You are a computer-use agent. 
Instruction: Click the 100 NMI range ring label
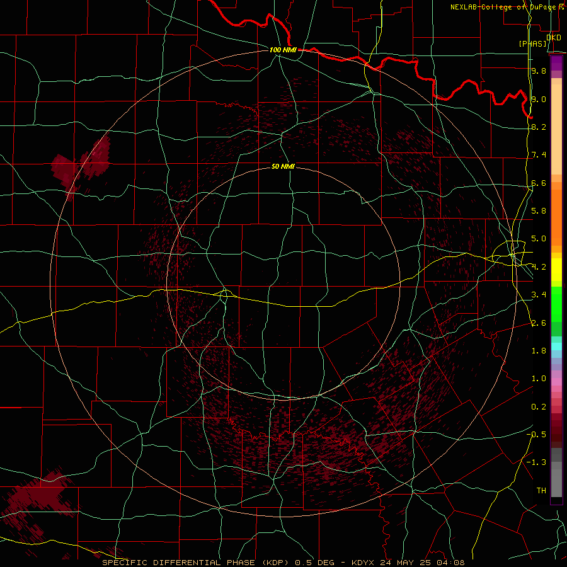[283, 50]
